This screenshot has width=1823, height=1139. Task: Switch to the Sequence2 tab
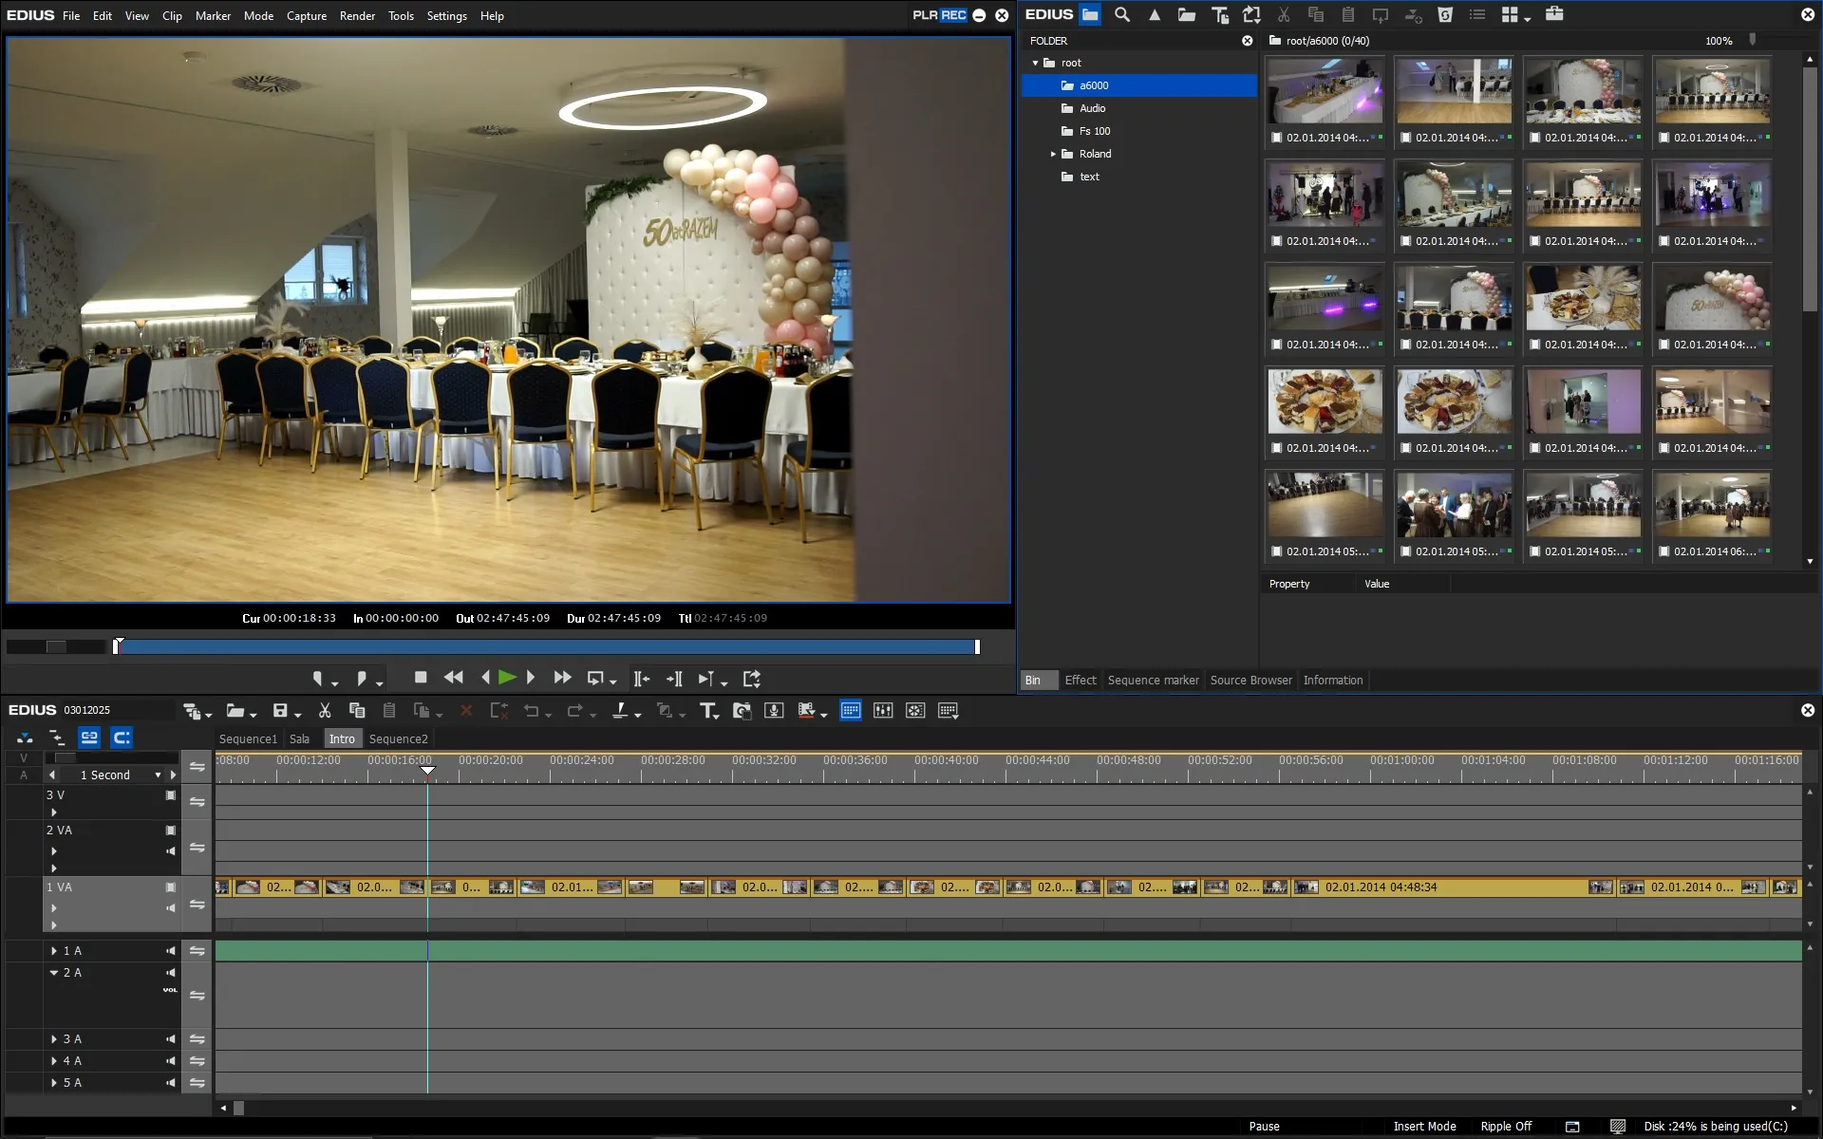398,739
